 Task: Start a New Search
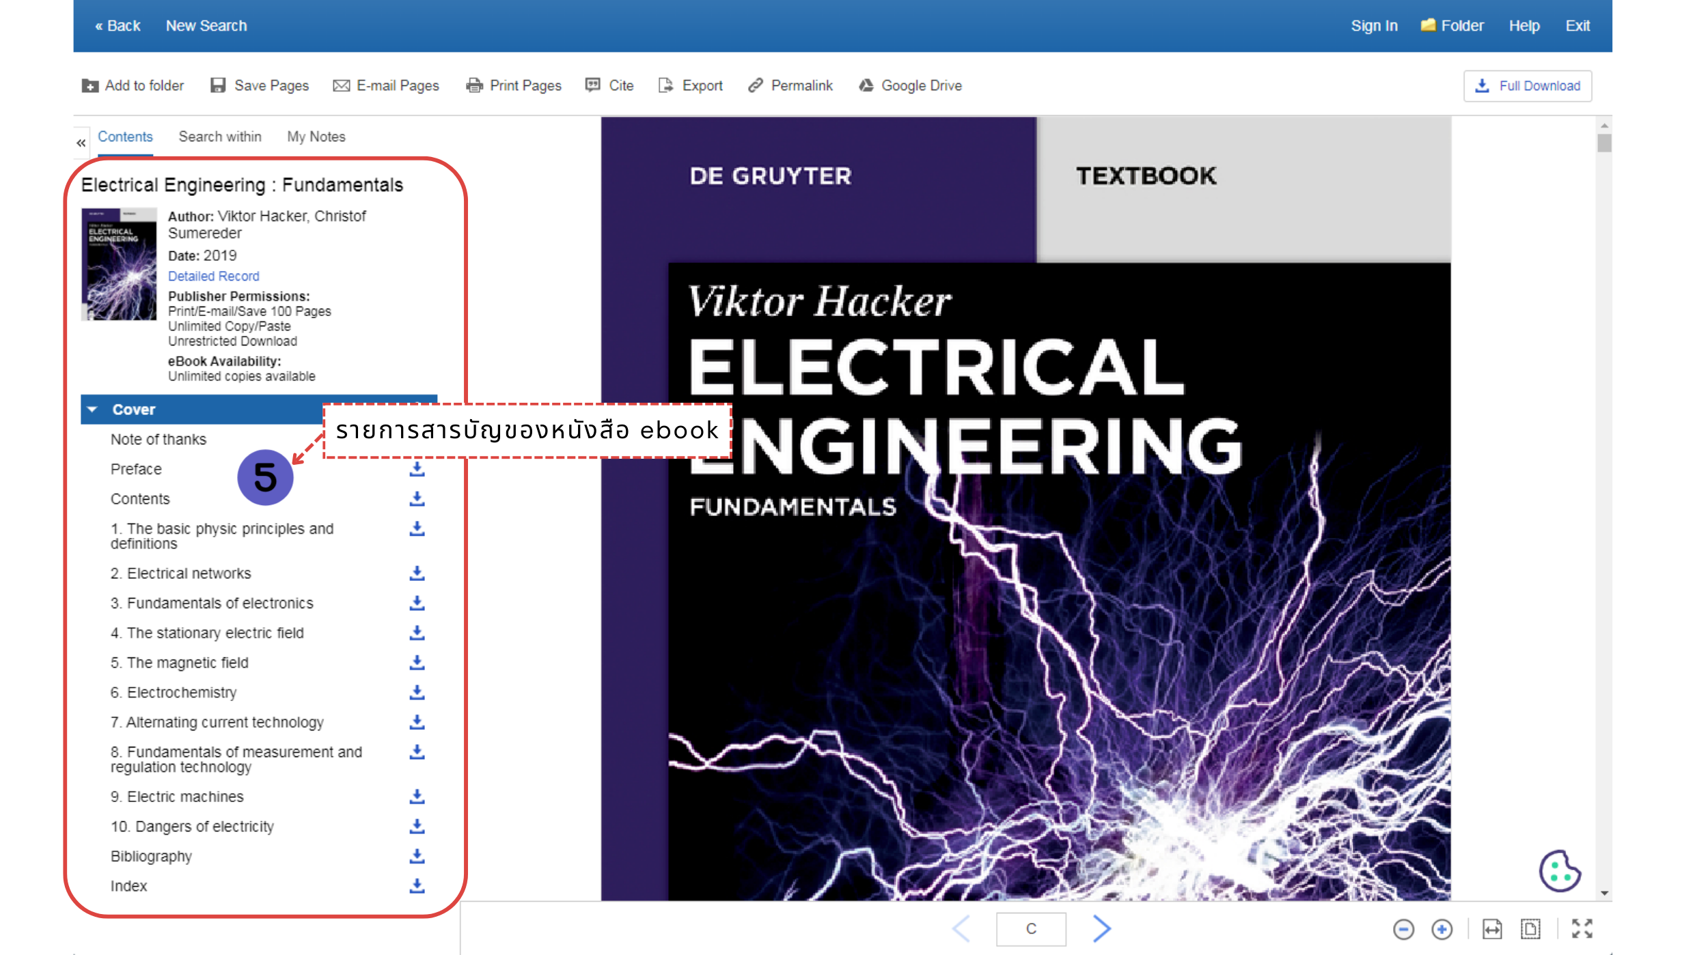pyautogui.click(x=206, y=26)
